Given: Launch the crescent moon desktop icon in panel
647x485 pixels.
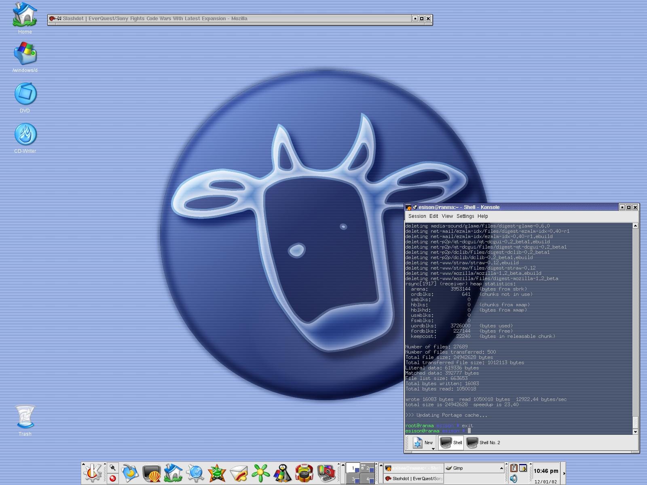Looking at the screenshot, I should pyautogui.click(x=130, y=473).
